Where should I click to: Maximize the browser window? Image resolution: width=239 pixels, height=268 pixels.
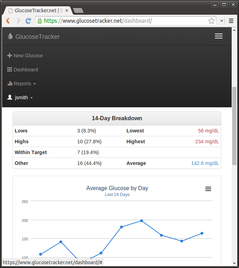coord(224,5)
